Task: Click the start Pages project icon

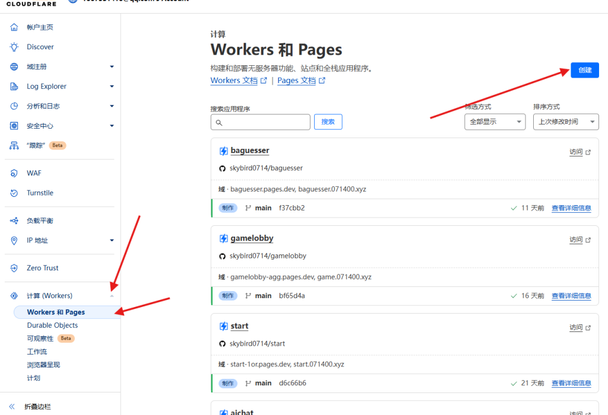Action: [x=224, y=326]
